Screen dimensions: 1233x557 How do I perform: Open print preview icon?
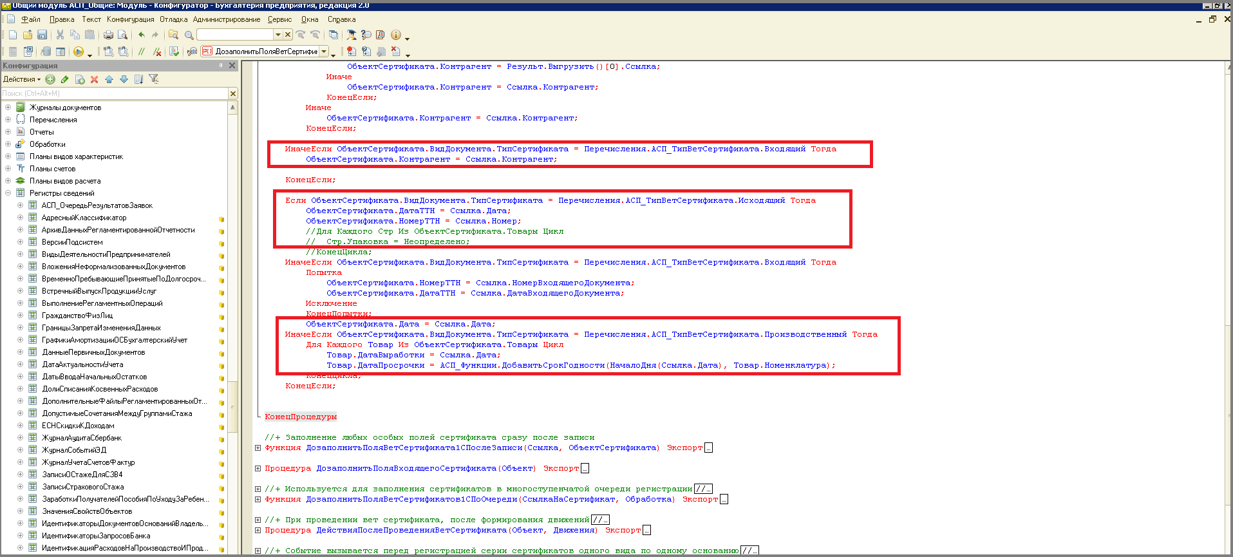coord(122,35)
